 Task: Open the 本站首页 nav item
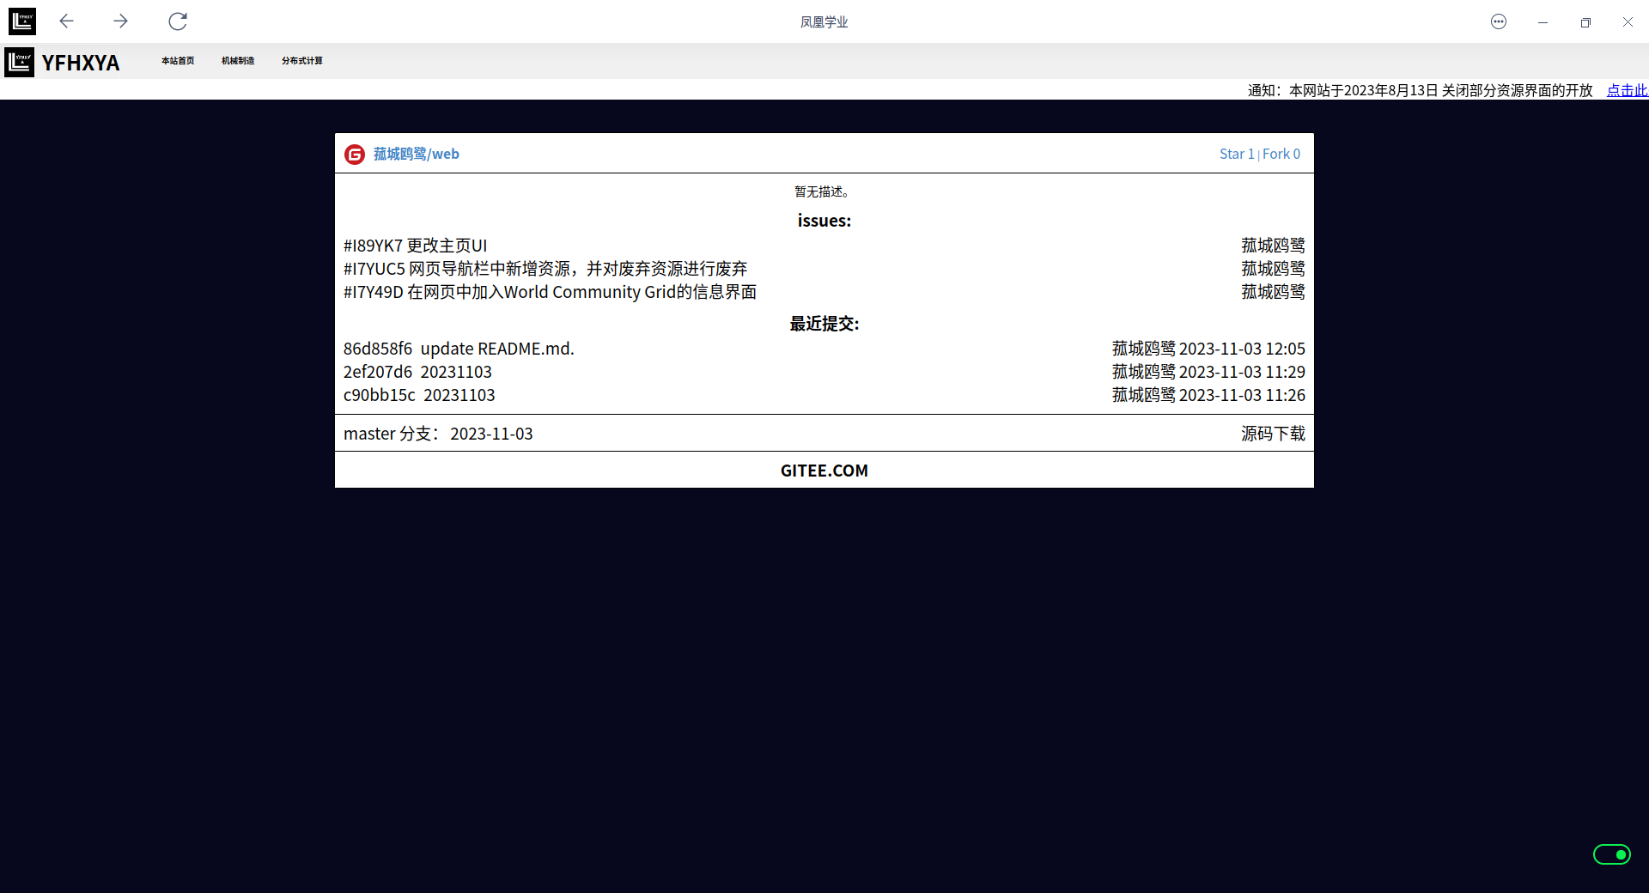[178, 61]
